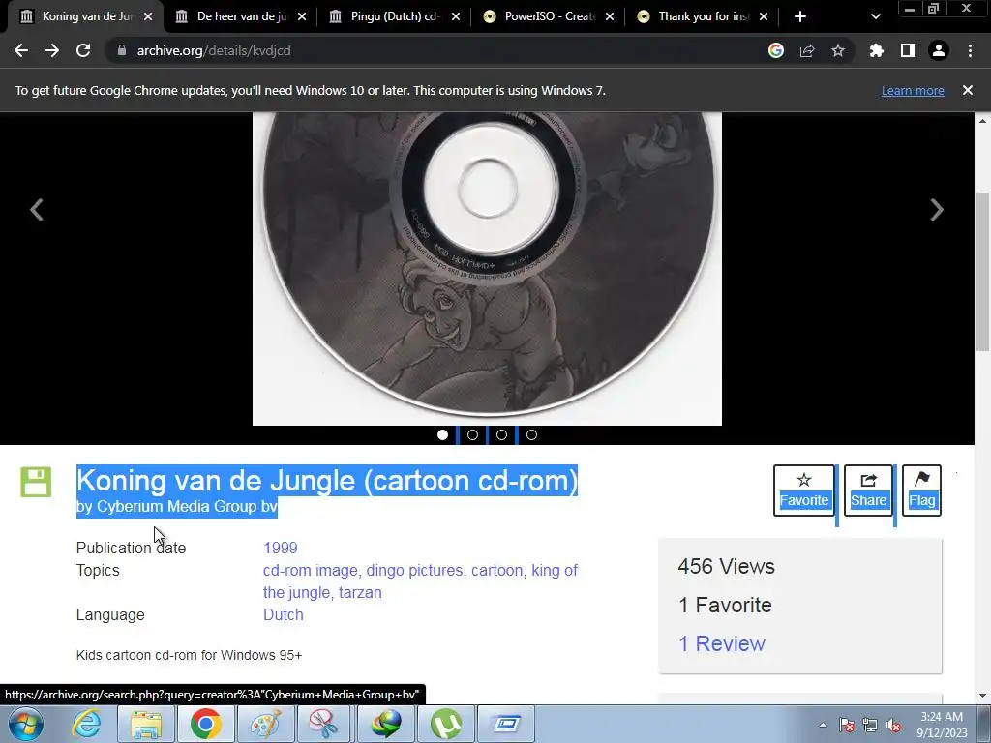
Task: Click scrollbar down arrow
Action: coord(983,696)
